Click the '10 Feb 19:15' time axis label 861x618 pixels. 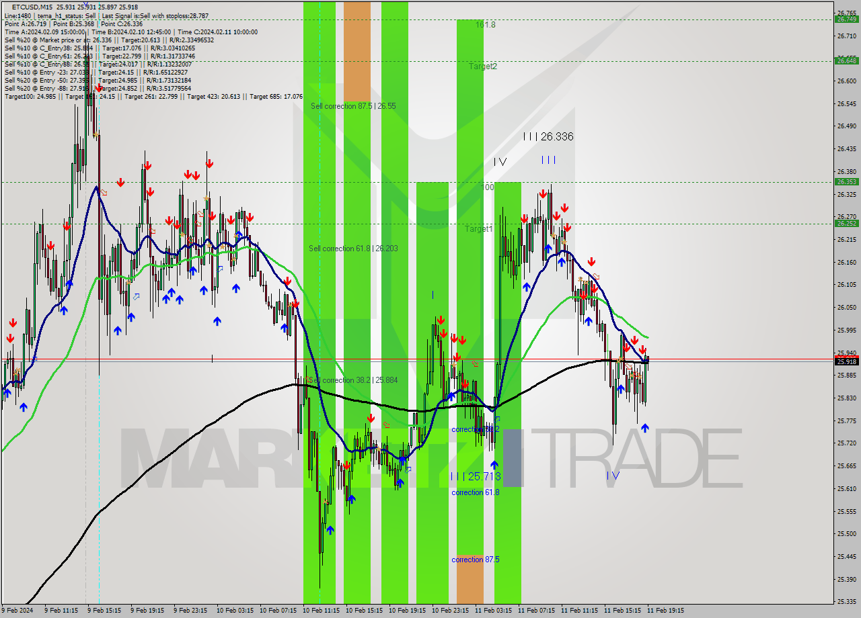tap(407, 611)
